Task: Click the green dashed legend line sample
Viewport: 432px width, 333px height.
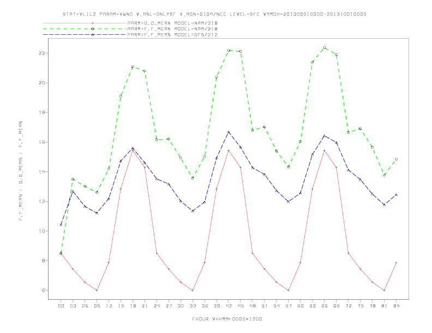Action: pos(85,29)
